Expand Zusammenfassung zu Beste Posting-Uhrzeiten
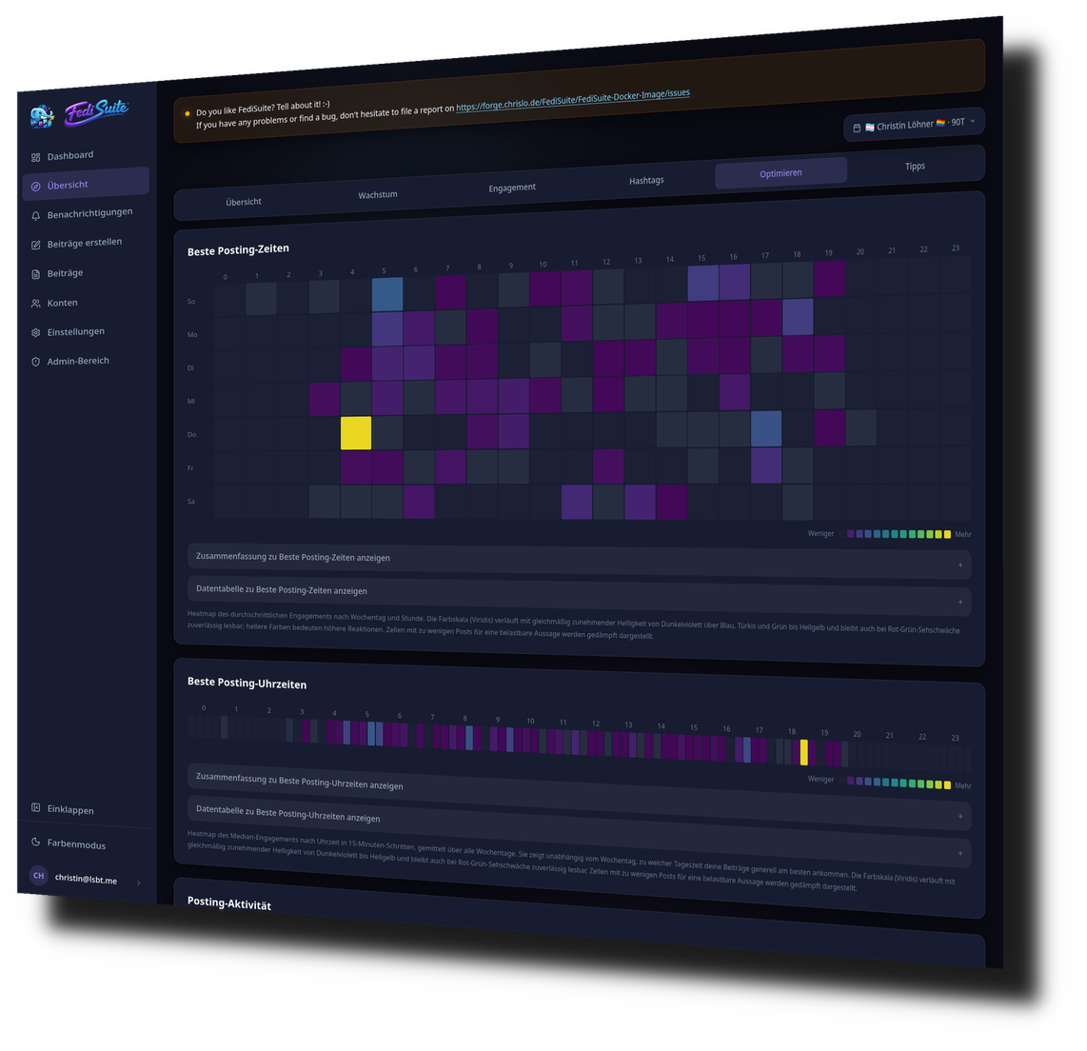Image resolution: width=1087 pixels, height=1051 pixels. (579, 797)
